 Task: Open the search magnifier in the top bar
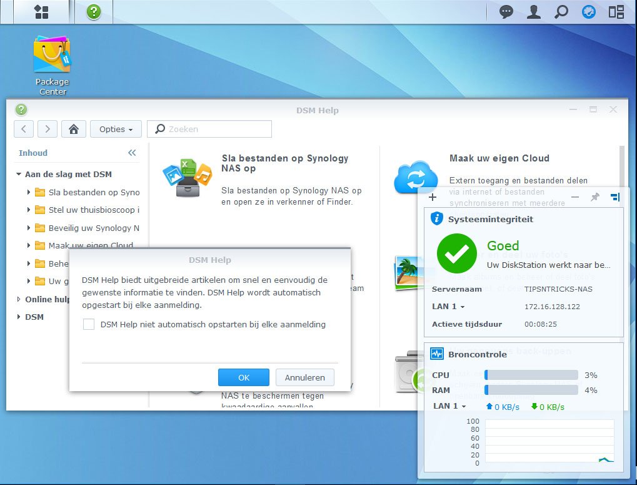(x=561, y=12)
